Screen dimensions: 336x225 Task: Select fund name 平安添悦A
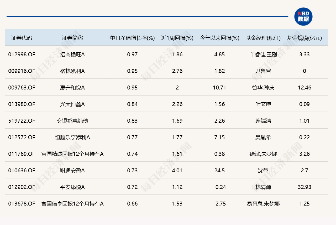pos(72,187)
